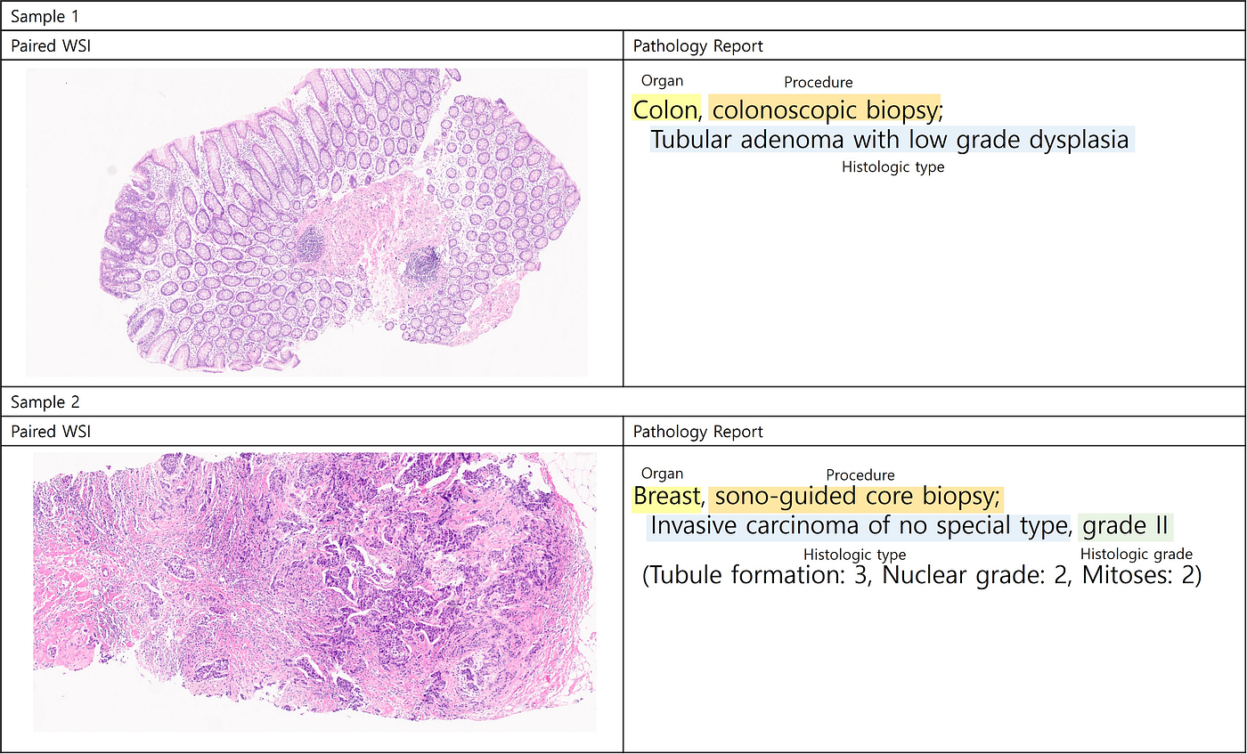Click the Histologic grade annotation label
Screen dimensions: 1247x754
coord(1137,554)
